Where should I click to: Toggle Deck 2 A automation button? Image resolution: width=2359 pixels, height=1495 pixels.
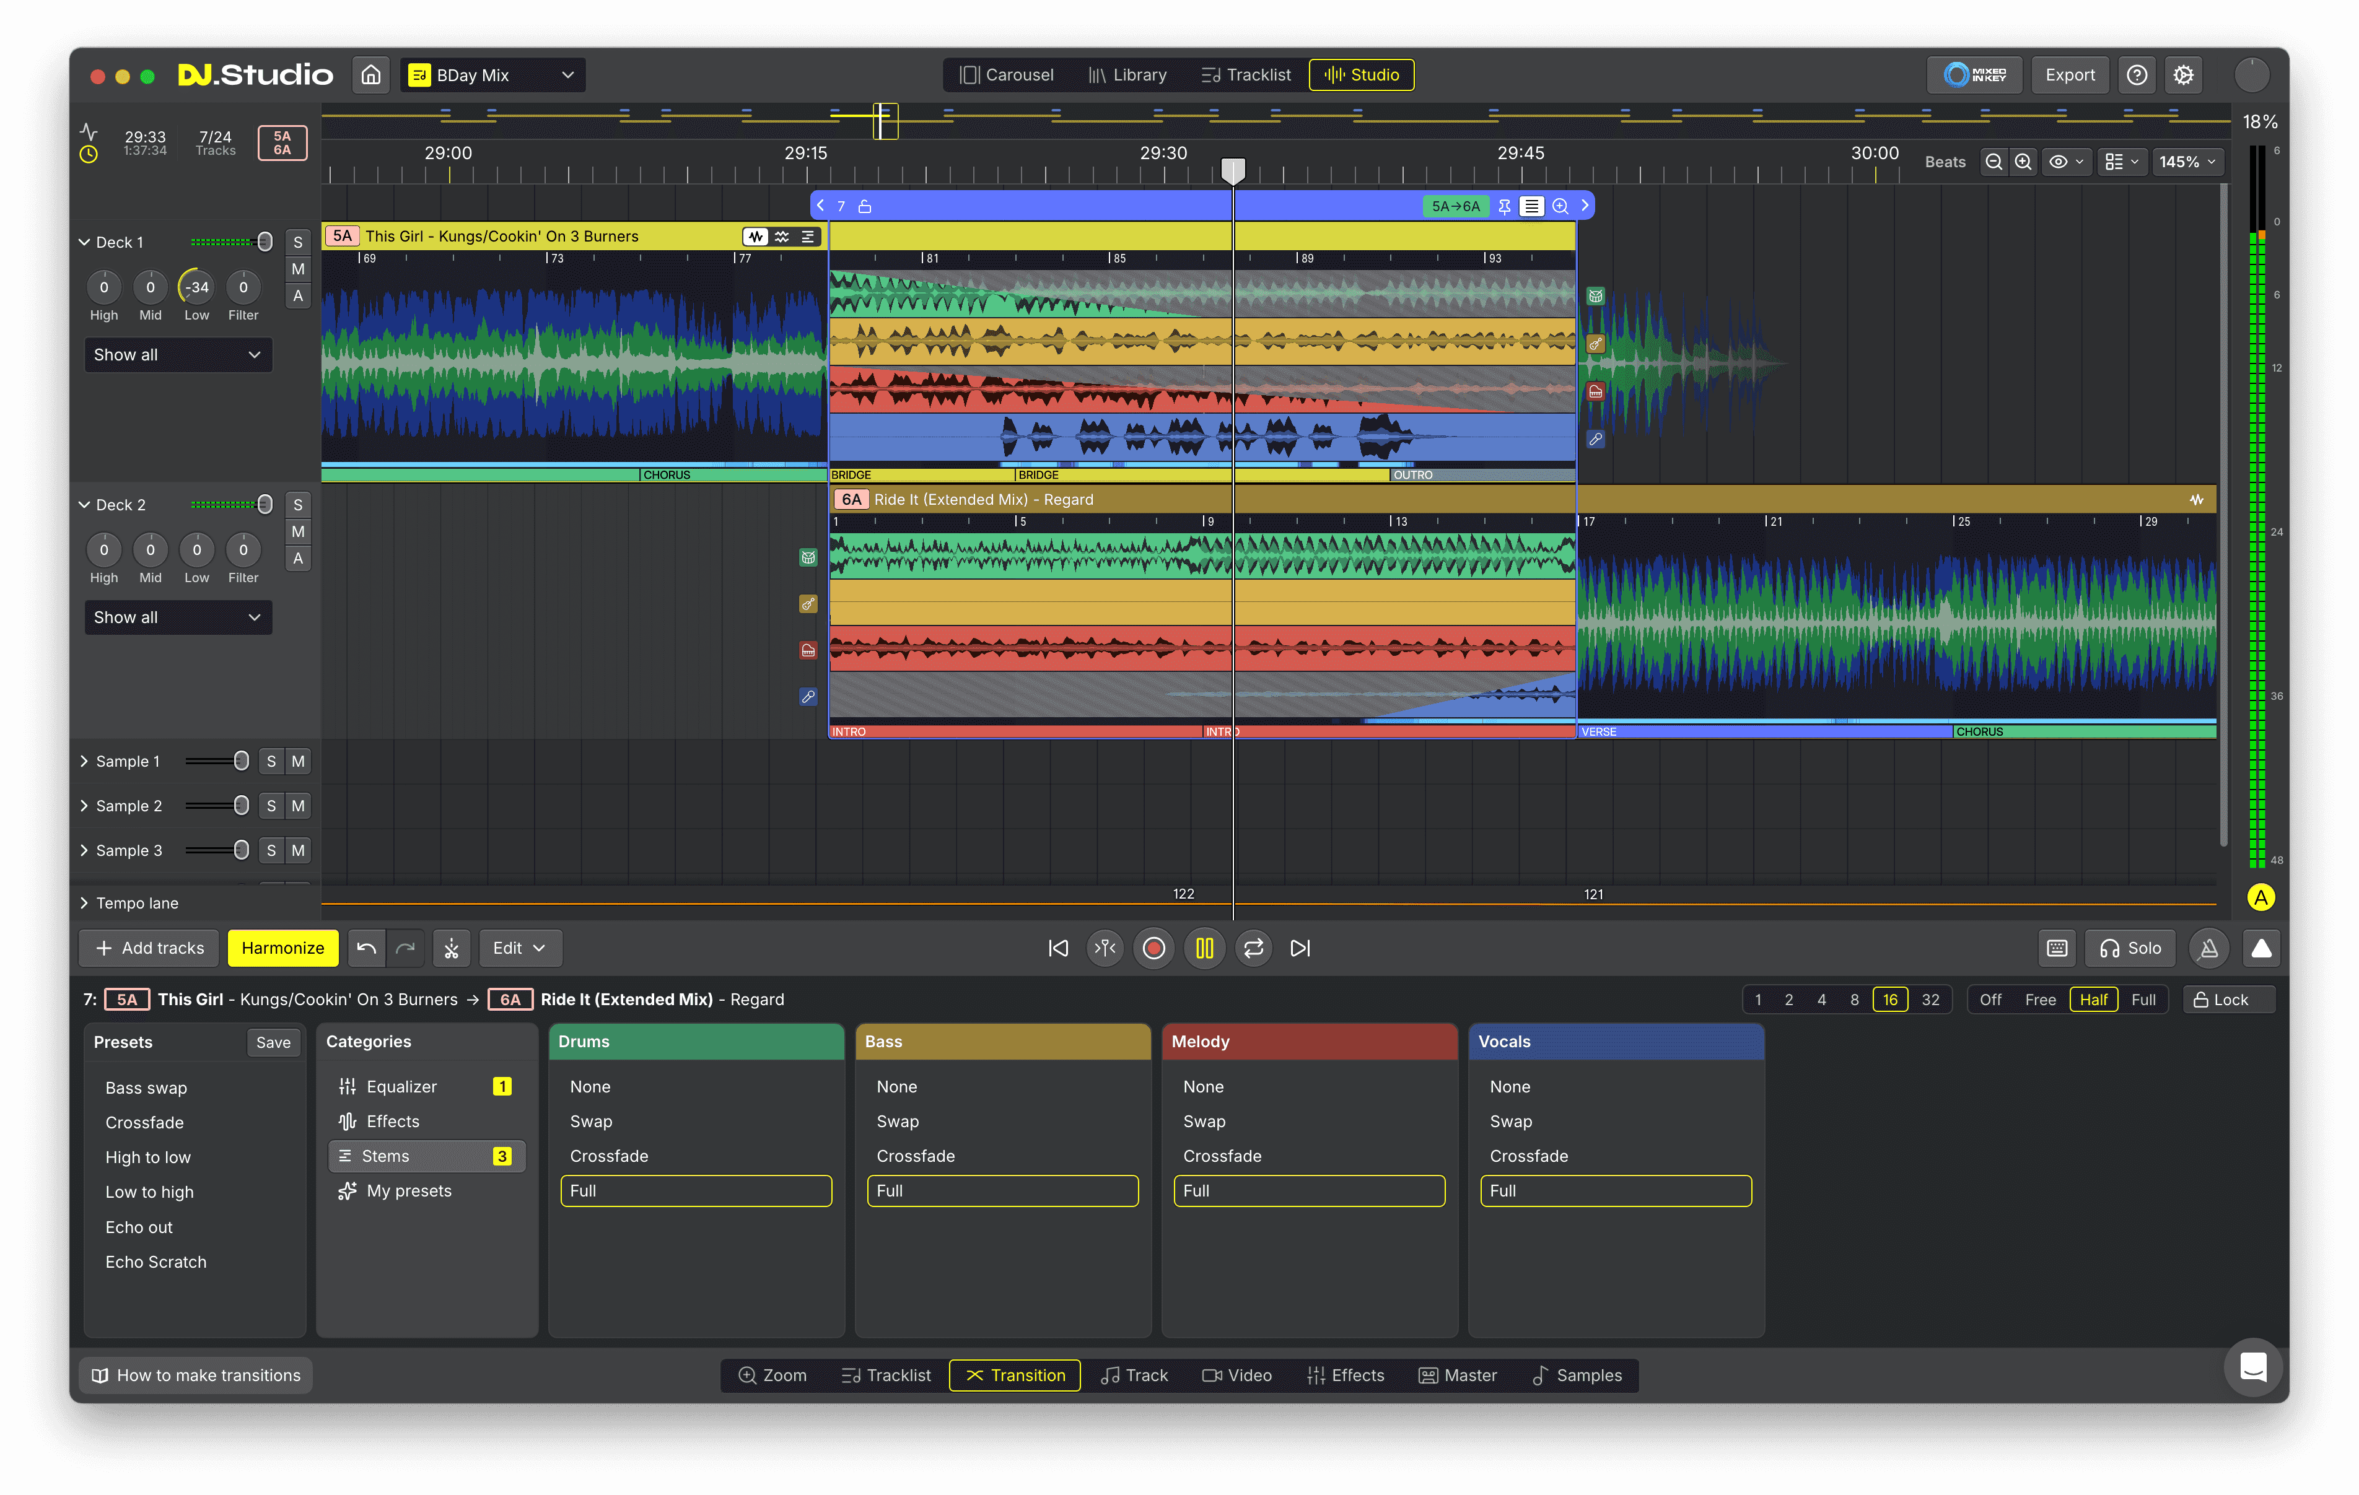(x=298, y=559)
